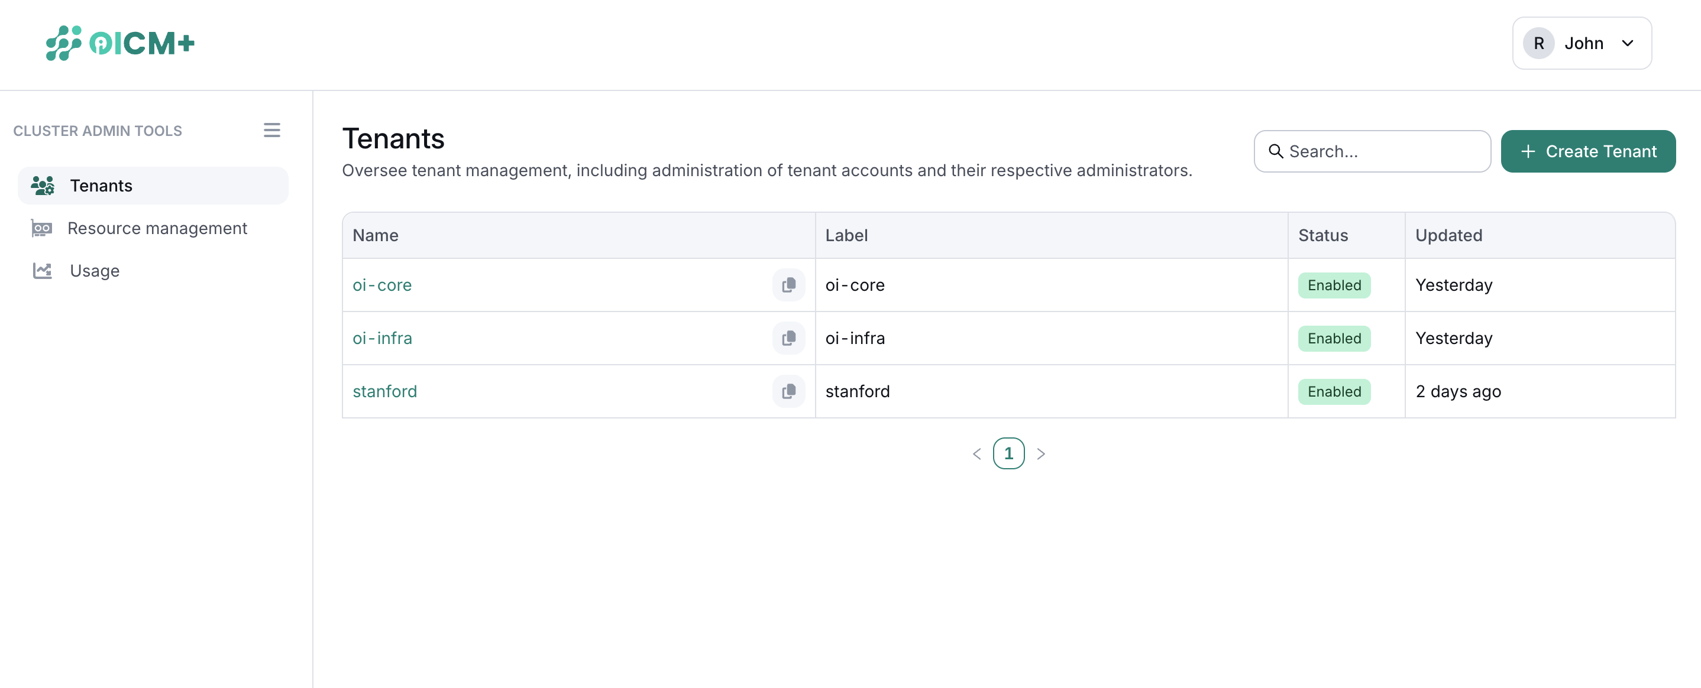Go to the next page of tenants
This screenshot has height=688, width=1701.
pyautogui.click(x=1042, y=453)
